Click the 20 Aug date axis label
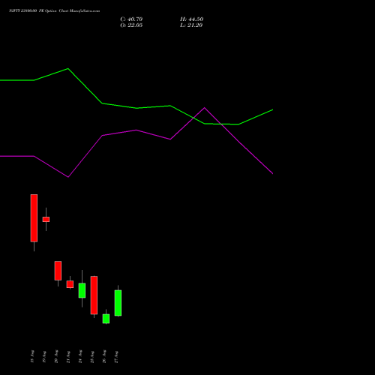The height and width of the screenshot is (375, 375). 56,356
